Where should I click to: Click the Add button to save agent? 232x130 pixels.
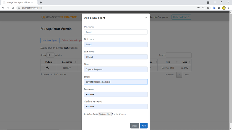144,126
